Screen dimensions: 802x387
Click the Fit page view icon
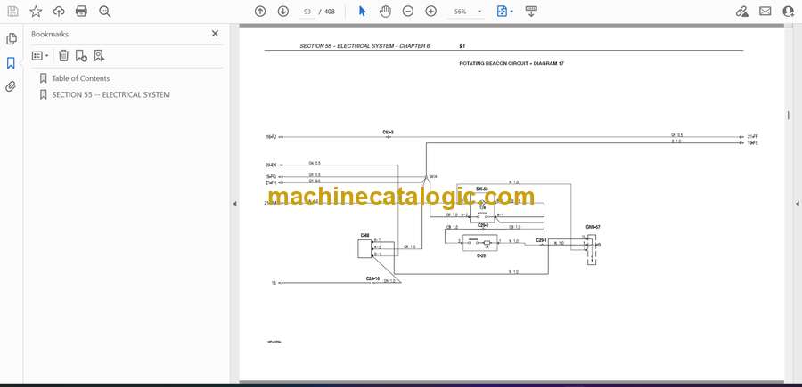click(x=503, y=12)
